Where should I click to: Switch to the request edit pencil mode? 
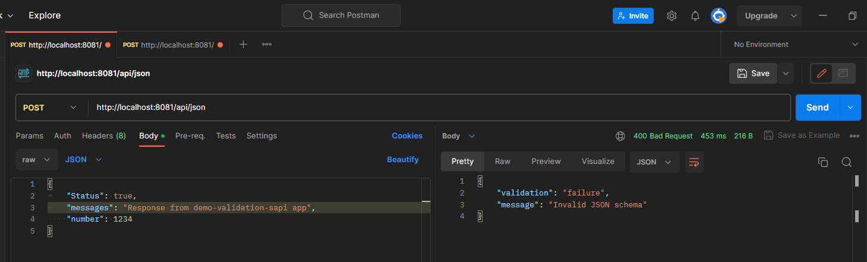pos(822,74)
